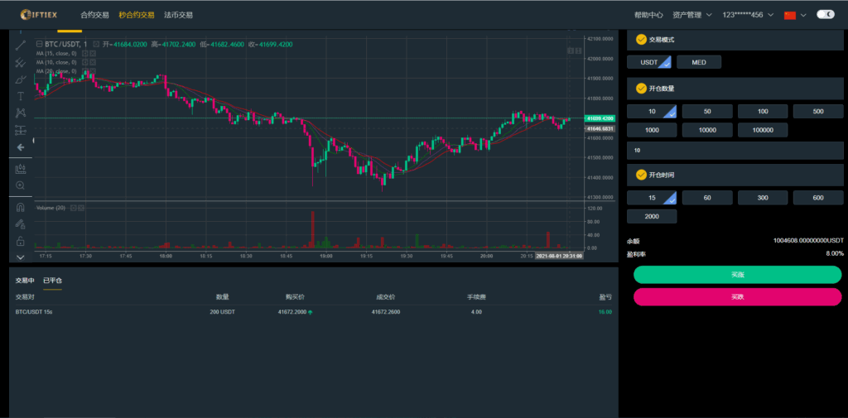The image size is (848, 418).
Task: Choose 60 seconds opening time
Action: pyautogui.click(x=707, y=197)
